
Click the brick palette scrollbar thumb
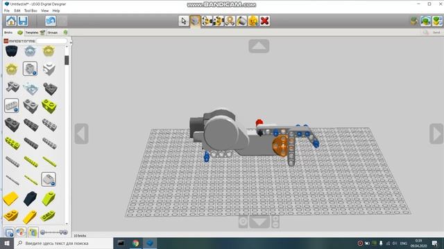(67, 60)
